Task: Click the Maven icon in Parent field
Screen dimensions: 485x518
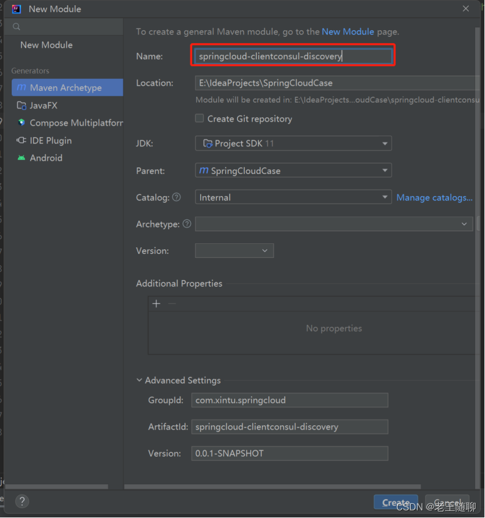Action: (204, 170)
